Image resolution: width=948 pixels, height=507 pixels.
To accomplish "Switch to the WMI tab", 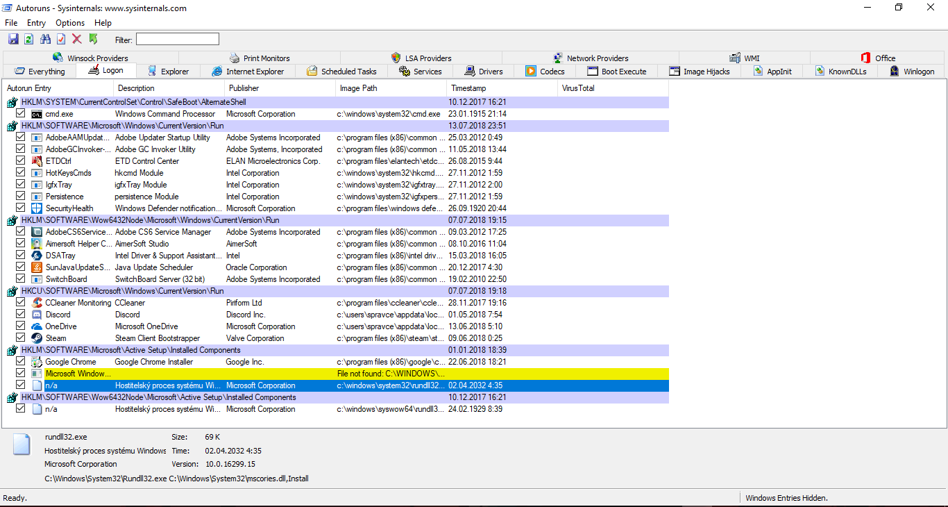I will [745, 58].
